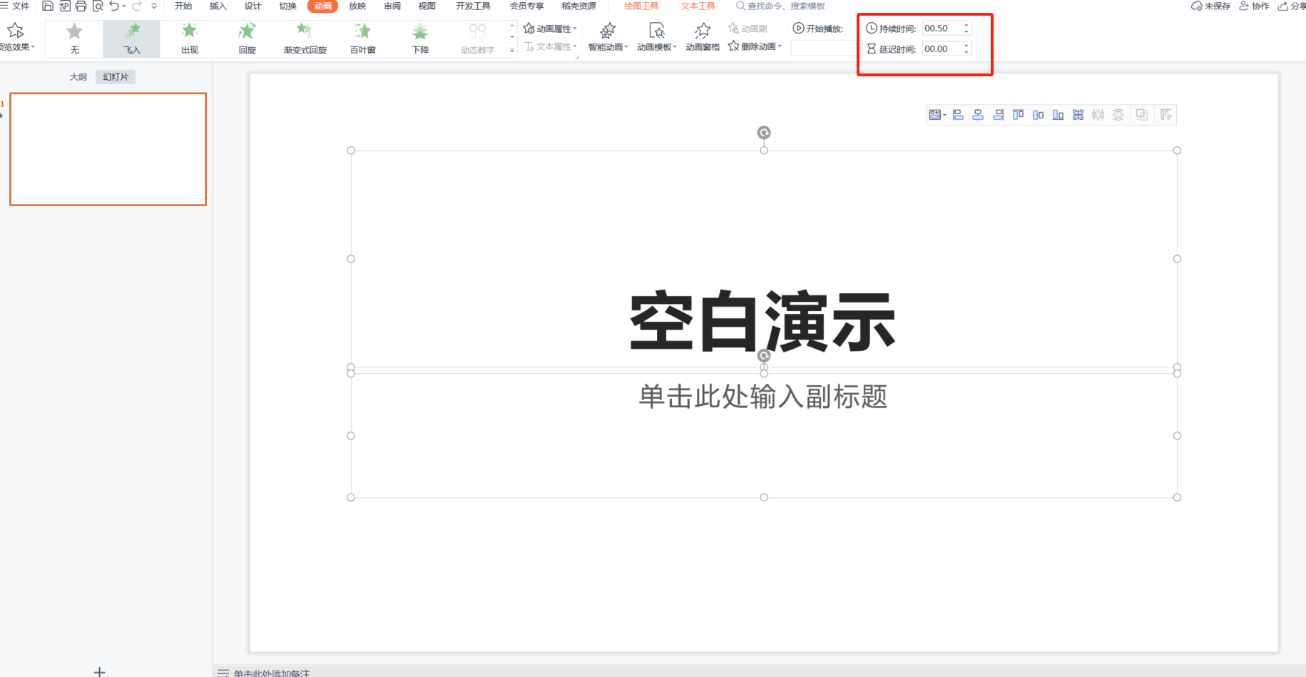This screenshot has height=677, width=1306.
Task: Click the Redo arrow icon
Action: point(137,6)
